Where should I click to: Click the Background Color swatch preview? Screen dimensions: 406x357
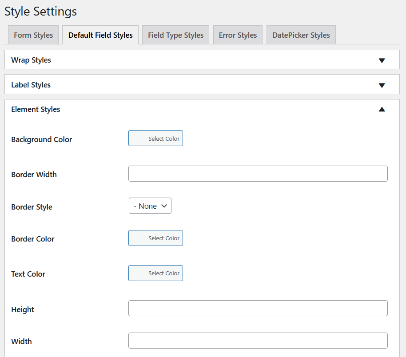point(136,138)
